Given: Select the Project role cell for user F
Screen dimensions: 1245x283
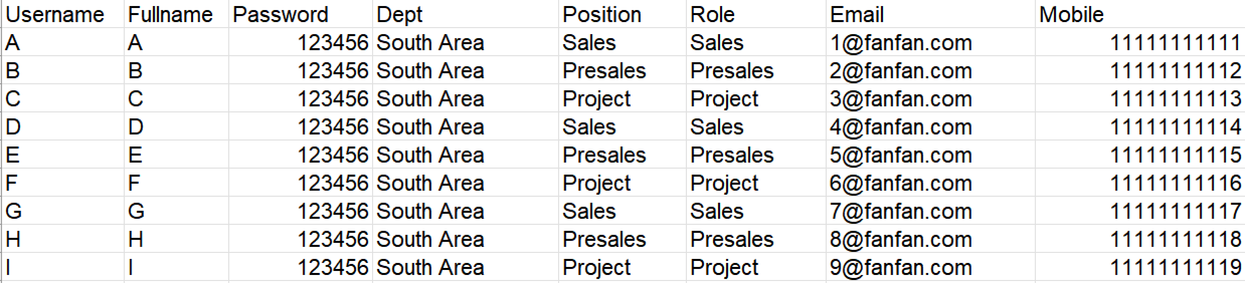Looking at the screenshot, I should tap(724, 183).
